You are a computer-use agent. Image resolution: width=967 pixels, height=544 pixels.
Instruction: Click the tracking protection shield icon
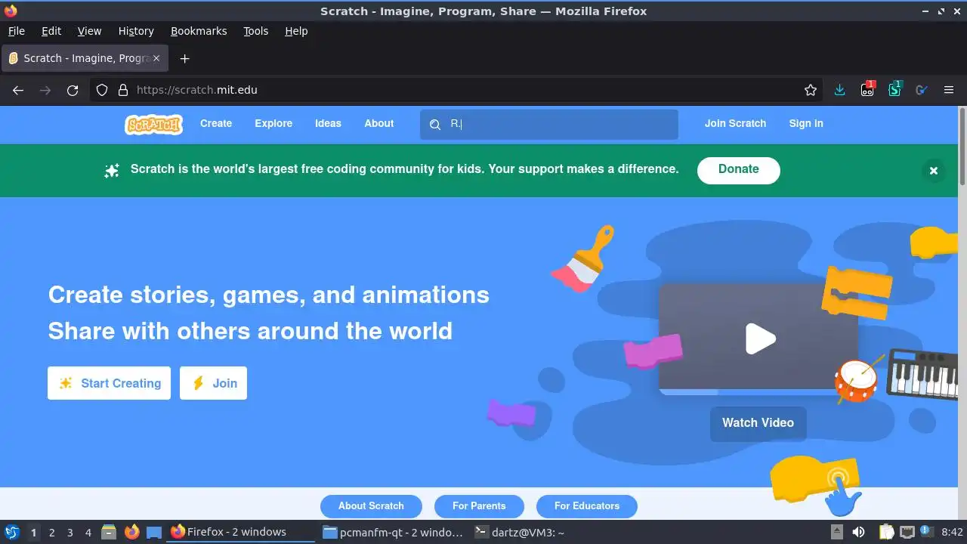[x=102, y=90]
